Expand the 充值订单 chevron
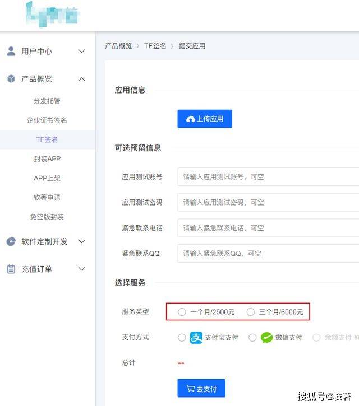The width and height of the screenshot is (359, 406). 82,269
